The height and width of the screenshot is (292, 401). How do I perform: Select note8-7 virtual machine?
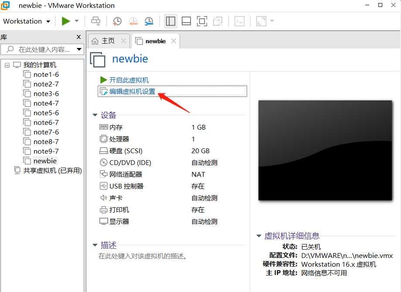pos(46,142)
